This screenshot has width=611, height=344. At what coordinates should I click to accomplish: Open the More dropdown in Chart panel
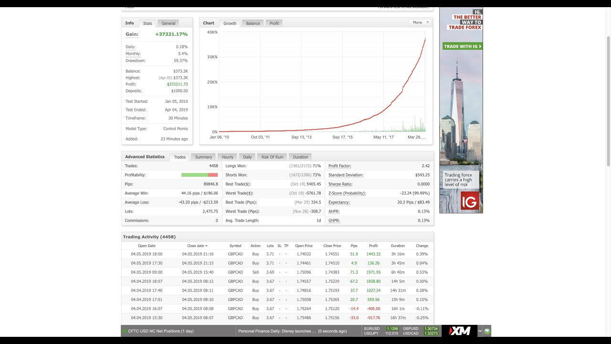[420, 22]
